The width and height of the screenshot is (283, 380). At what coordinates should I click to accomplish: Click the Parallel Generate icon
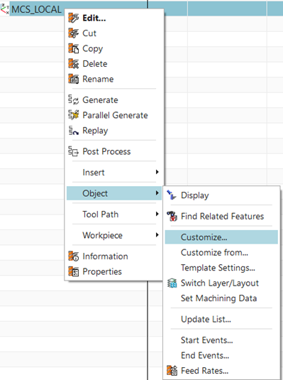coord(73,115)
